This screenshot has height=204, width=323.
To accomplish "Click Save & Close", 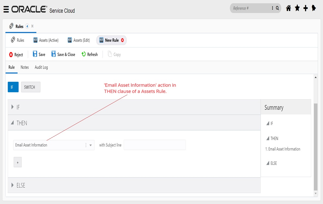I will pyautogui.click(x=63, y=54).
